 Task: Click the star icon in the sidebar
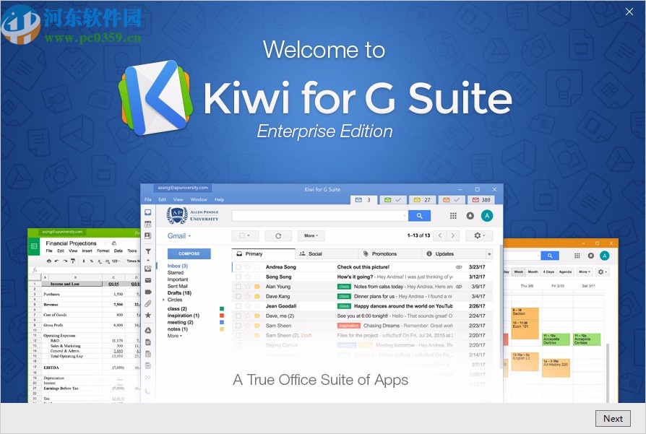(x=149, y=314)
